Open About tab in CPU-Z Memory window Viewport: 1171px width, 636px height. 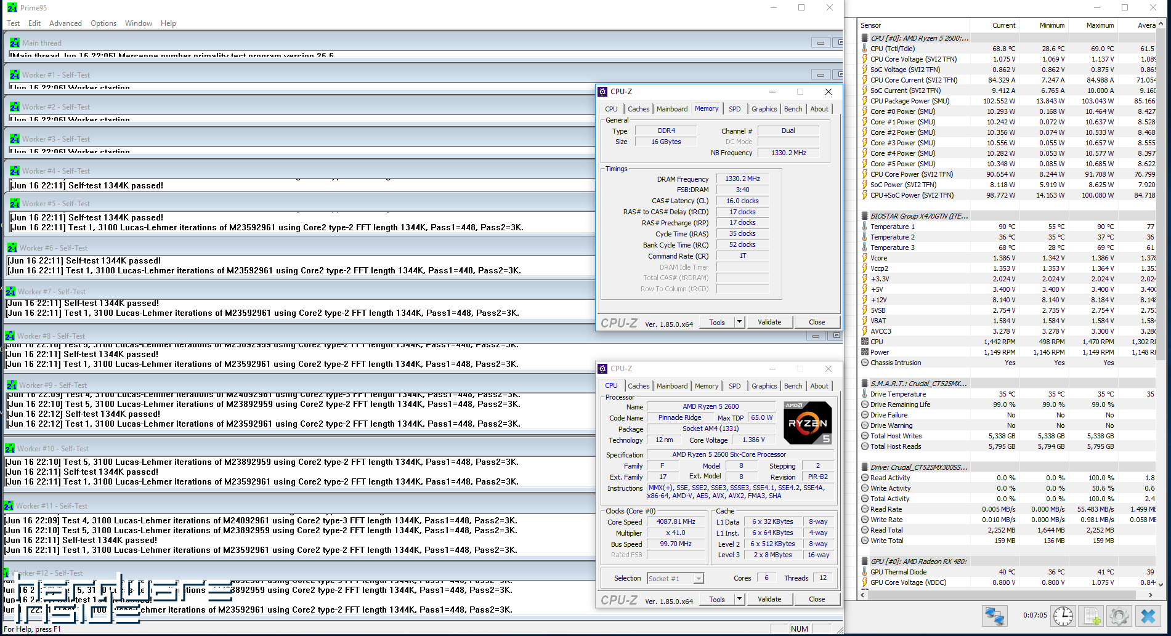(x=819, y=109)
